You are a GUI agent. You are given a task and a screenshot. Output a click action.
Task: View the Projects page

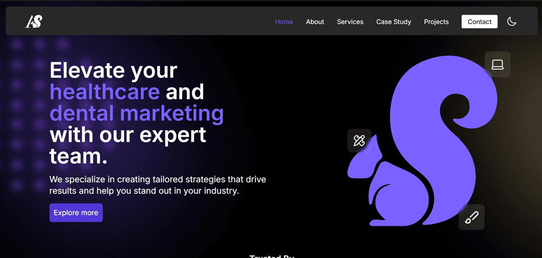(x=436, y=22)
